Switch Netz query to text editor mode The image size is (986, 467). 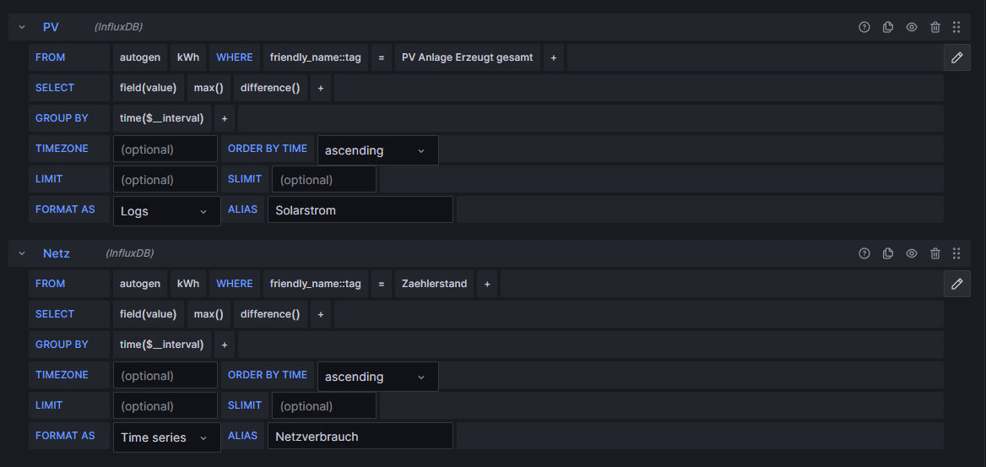coord(956,284)
